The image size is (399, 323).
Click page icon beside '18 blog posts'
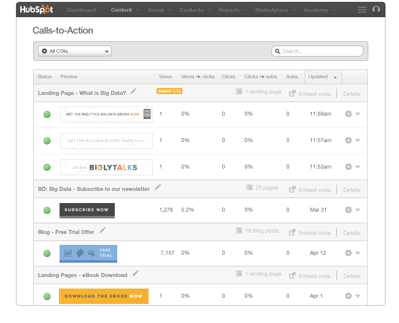pos(239,231)
